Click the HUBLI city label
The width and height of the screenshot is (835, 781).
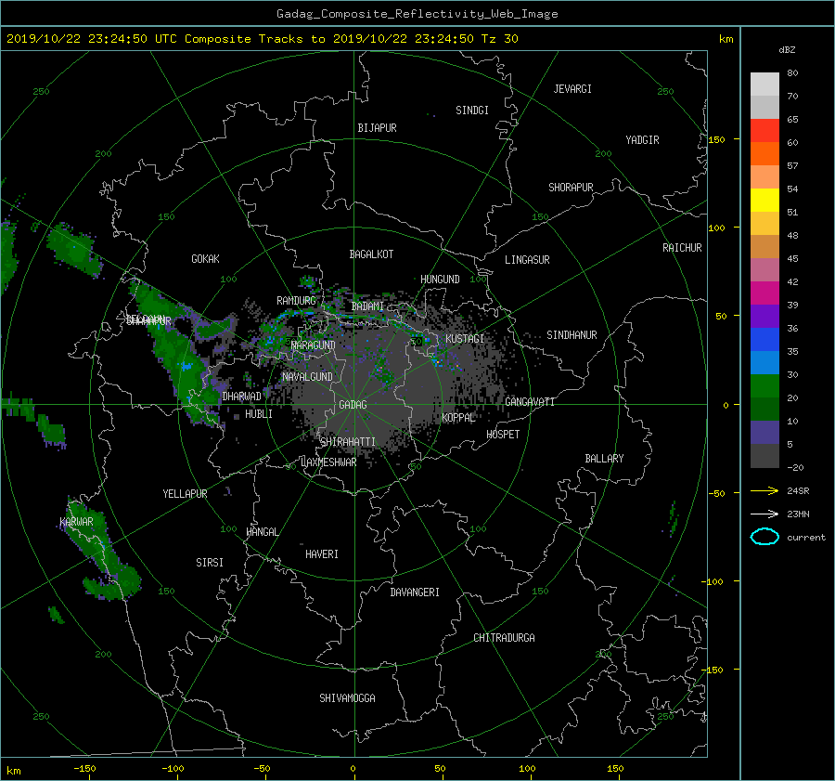click(x=259, y=414)
